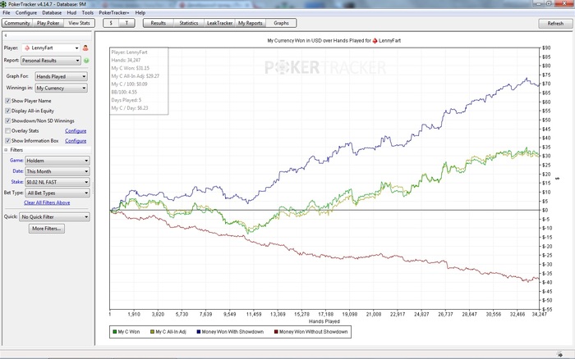575x359 pixels.
Task: Select the View Stats tab
Action: pos(79,23)
